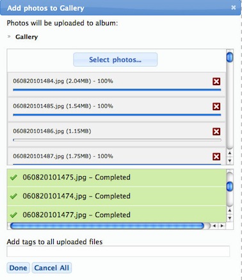Close the Add photos to Gallery dialog
The image size is (242, 280).
coord(234,8)
